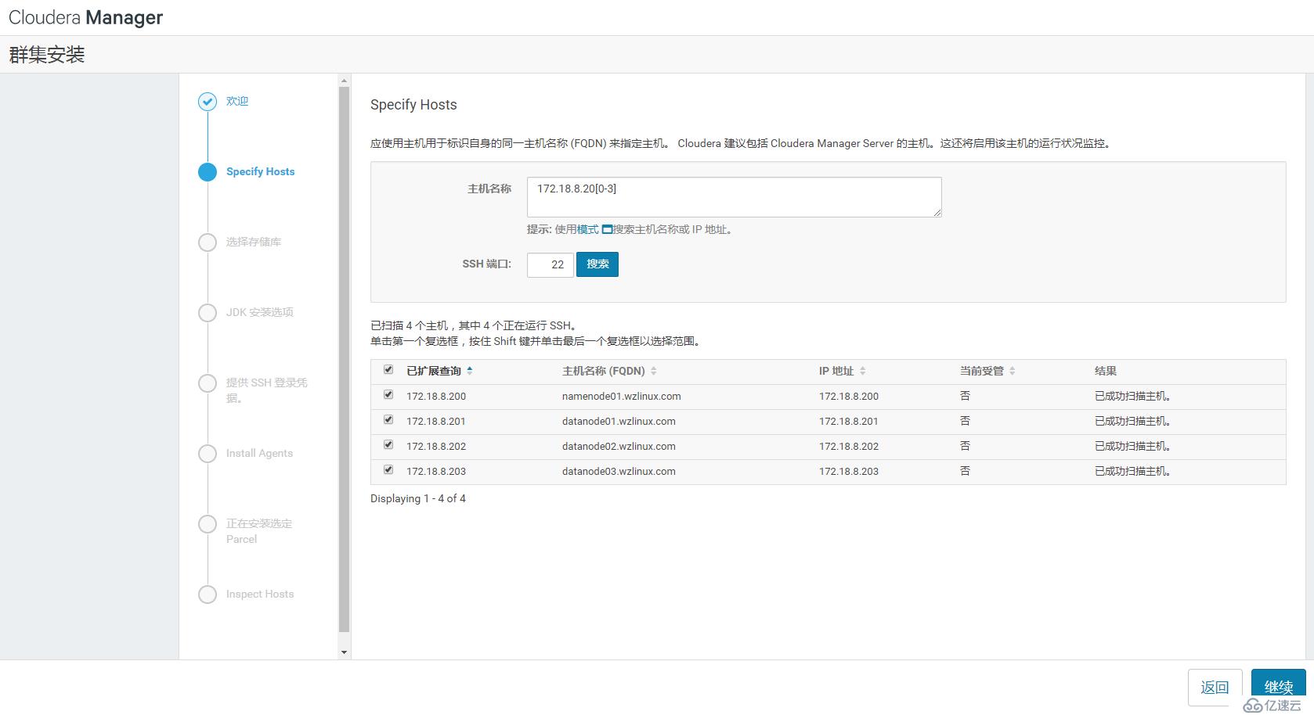Screen dimensions: 1314x715
Task: Click datanode02.wzlinux.com hostname cell
Action: pos(619,447)
